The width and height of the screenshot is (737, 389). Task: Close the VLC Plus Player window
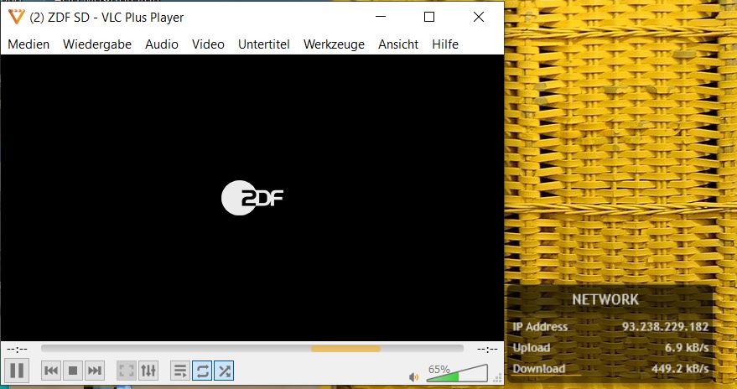(479, 17)
